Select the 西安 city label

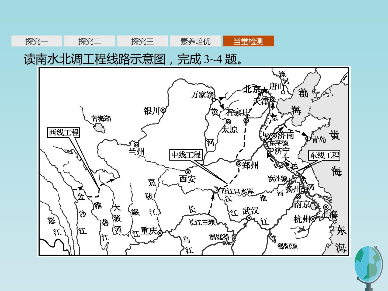click(187, 179)
